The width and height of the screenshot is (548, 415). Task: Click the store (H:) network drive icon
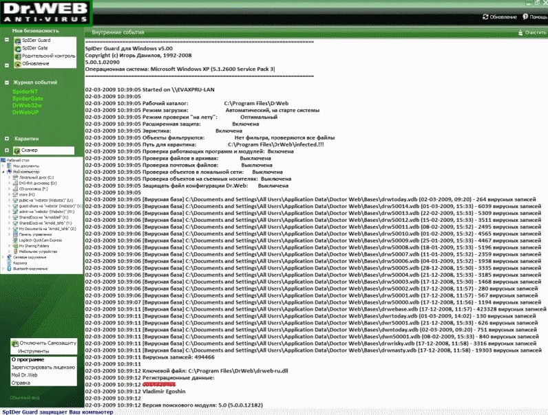[15, 194]
